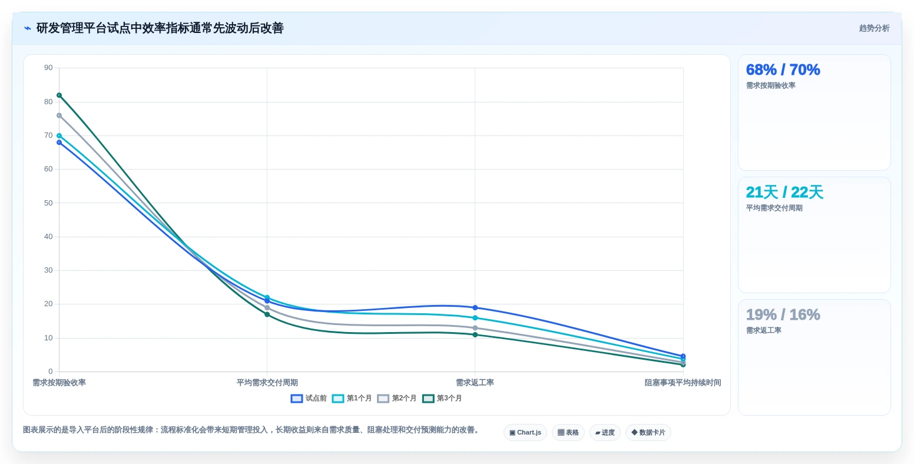Screen dimensions: 914x464
Task: Click the 第3个月 point at 11 on 需求返工率
Action: click(475, 334)
